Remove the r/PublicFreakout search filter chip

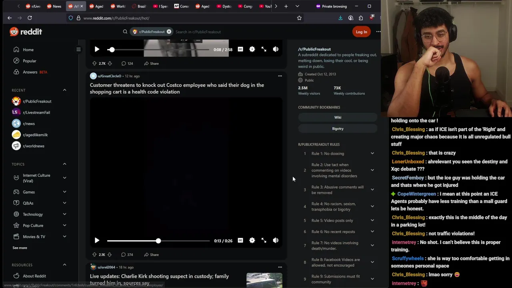click(x=169, y=32)
